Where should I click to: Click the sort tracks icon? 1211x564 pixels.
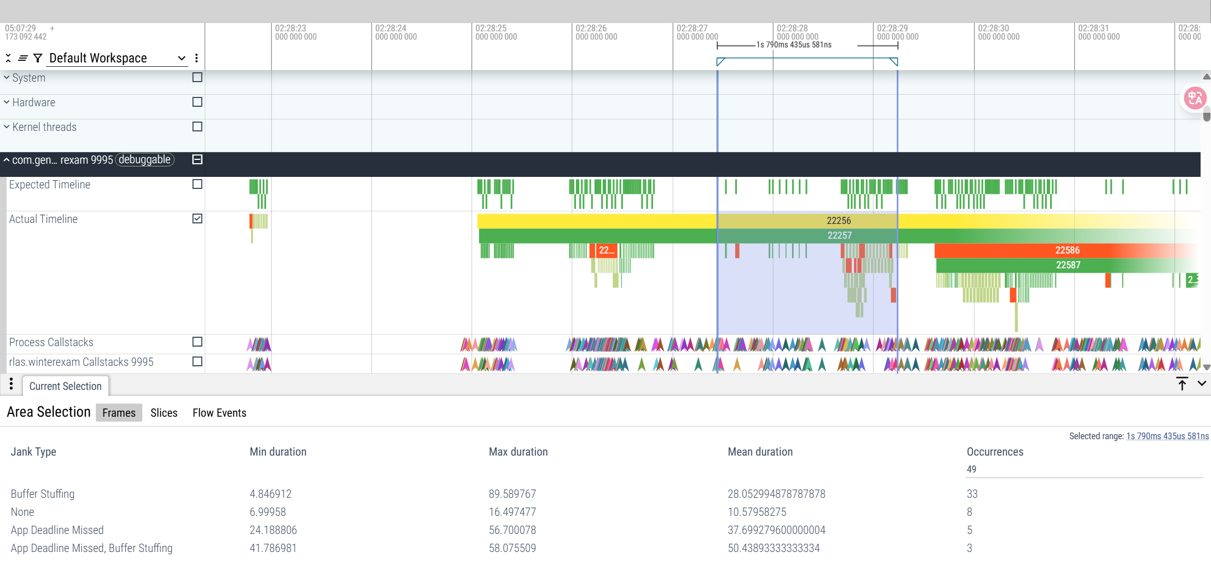(x=23, y=58)
